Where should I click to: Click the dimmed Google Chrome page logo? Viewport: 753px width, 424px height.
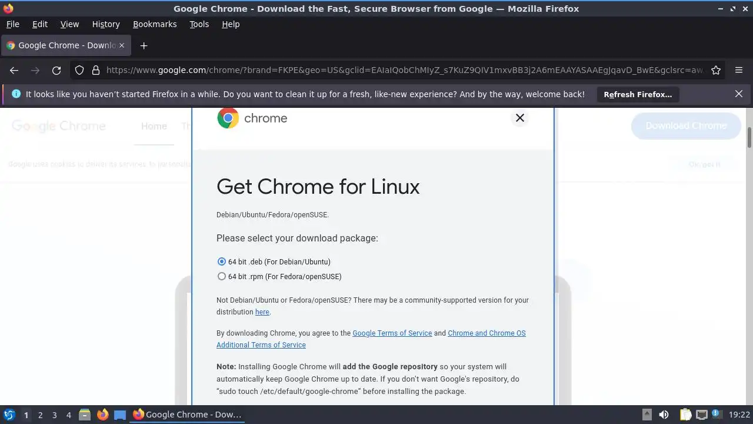58,126
